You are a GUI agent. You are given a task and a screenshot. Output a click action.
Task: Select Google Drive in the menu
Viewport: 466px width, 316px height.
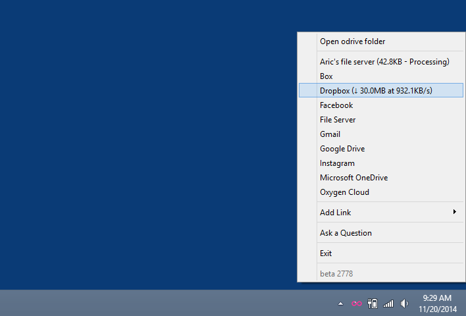click(381, 149)
